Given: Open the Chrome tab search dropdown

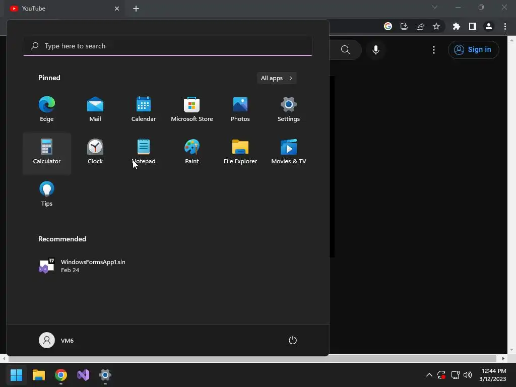Looking at the screenshot, I should pos(435,7).
